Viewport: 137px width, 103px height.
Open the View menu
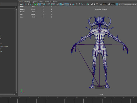21,2
